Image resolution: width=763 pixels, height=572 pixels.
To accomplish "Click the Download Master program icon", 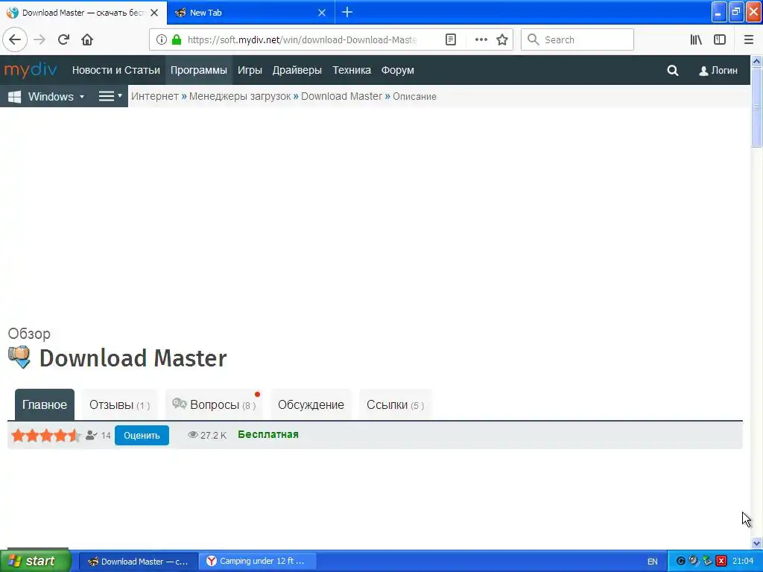I will coord(19,357).
